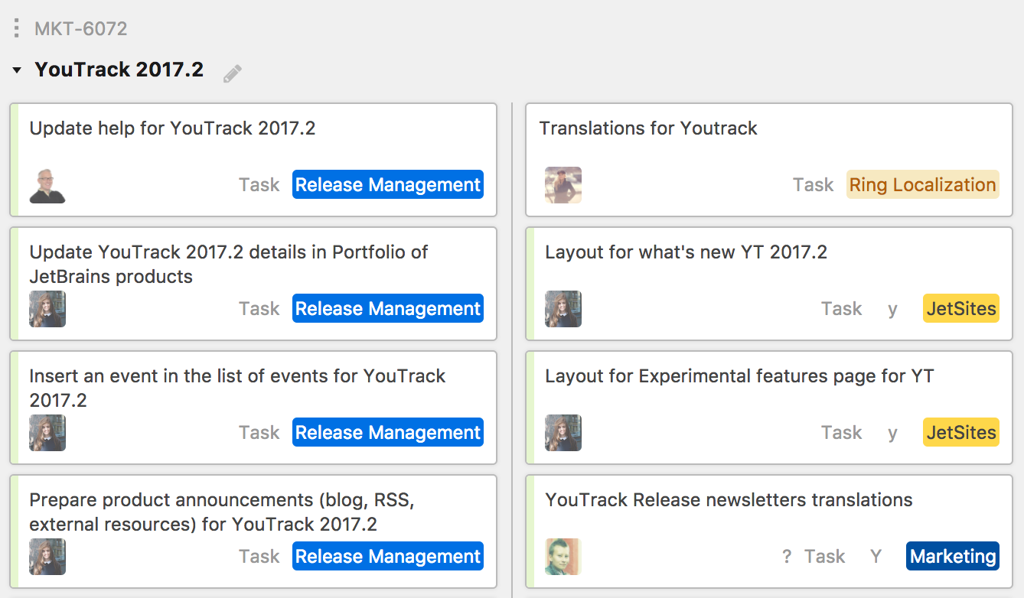This screenshot has height=598, width=1024.
Task: Click assignee avatar on Translations for Youtrack card
Action: point(563,185)
